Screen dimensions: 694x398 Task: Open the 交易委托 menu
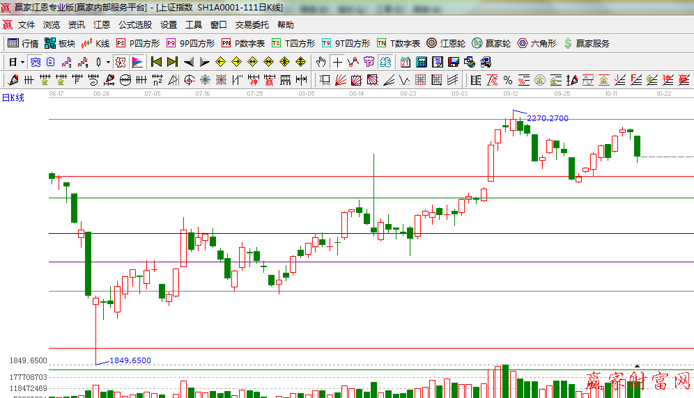point(252,24)
